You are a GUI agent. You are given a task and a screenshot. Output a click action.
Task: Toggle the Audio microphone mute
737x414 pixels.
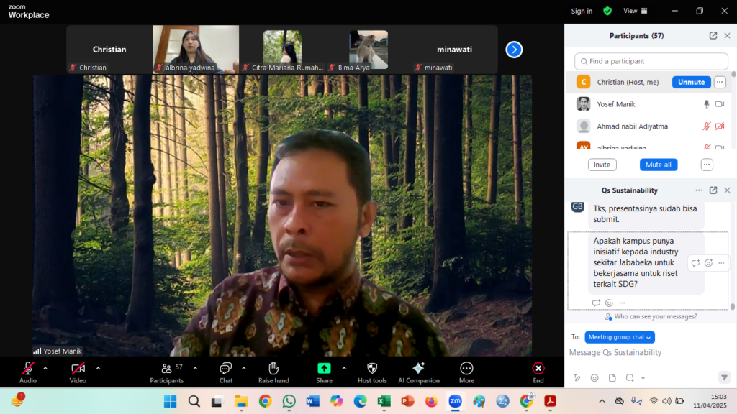tap(28, 369)
